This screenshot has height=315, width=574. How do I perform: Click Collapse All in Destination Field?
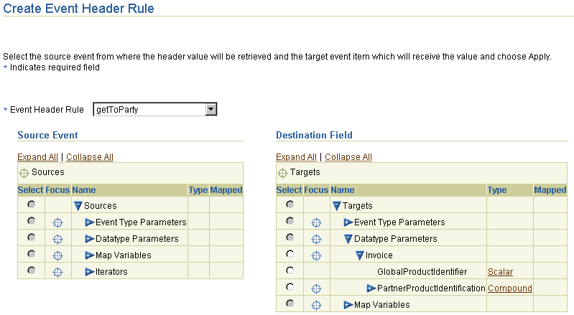click(x=348, y=156)
